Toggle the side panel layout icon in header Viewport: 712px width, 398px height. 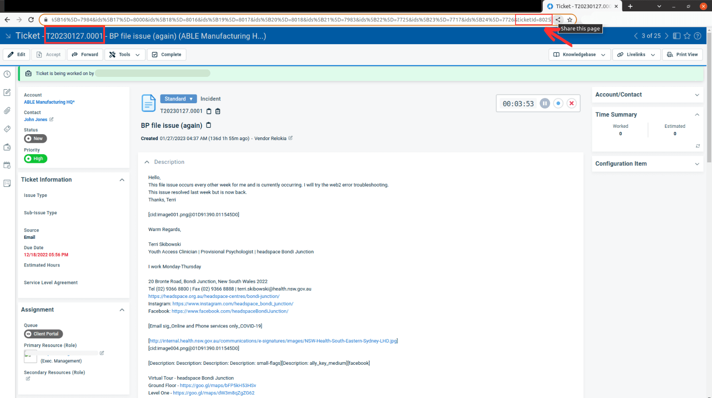pyautogui.click(x=677, y=36)
